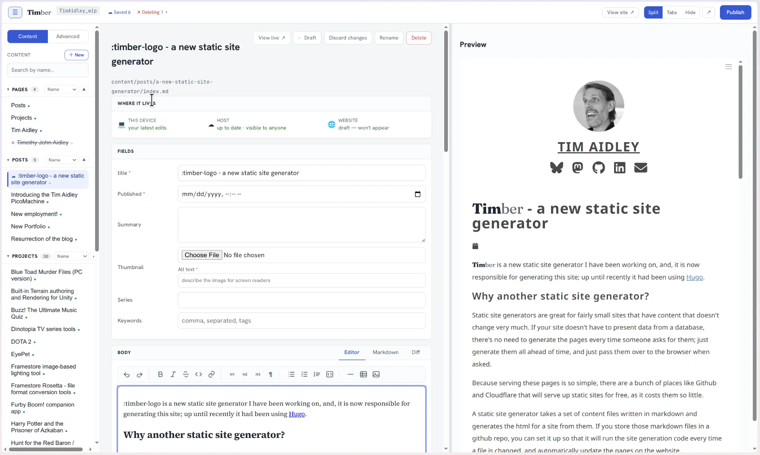Insert a blockquote
The height and width of the screenshot is (455, 760).
click(x=317, y=374)
